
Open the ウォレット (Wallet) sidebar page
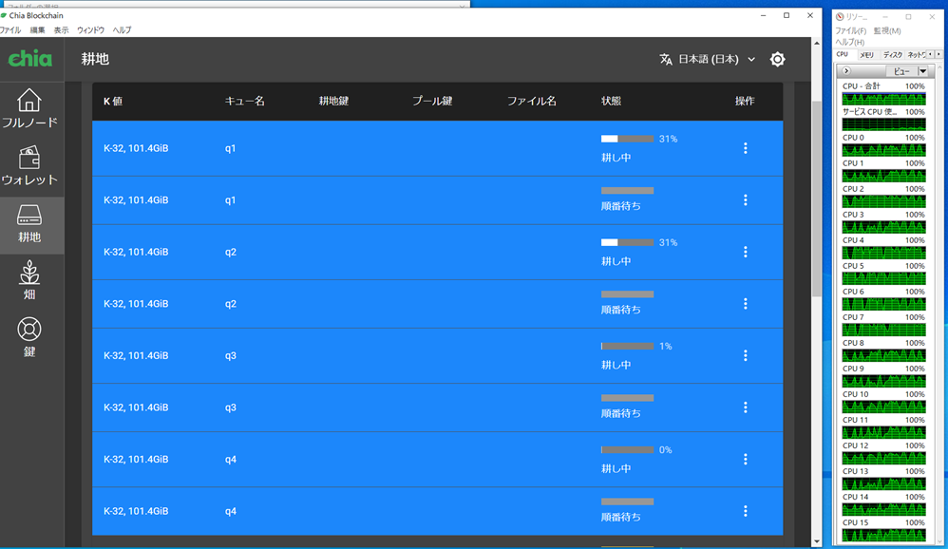[x=29, y=167]
